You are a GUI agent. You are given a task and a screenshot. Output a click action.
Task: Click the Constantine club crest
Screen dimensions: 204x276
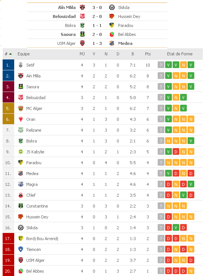pyautogui.click(x=21, y=206)
